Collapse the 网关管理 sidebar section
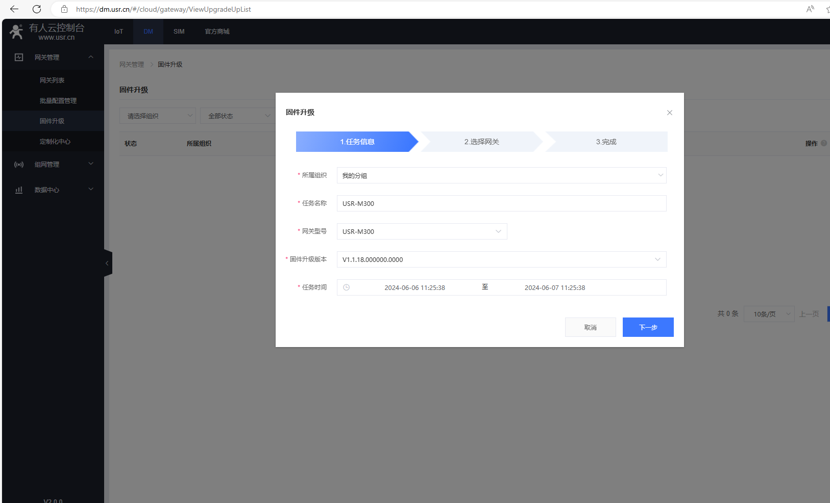 coord(53,57)
